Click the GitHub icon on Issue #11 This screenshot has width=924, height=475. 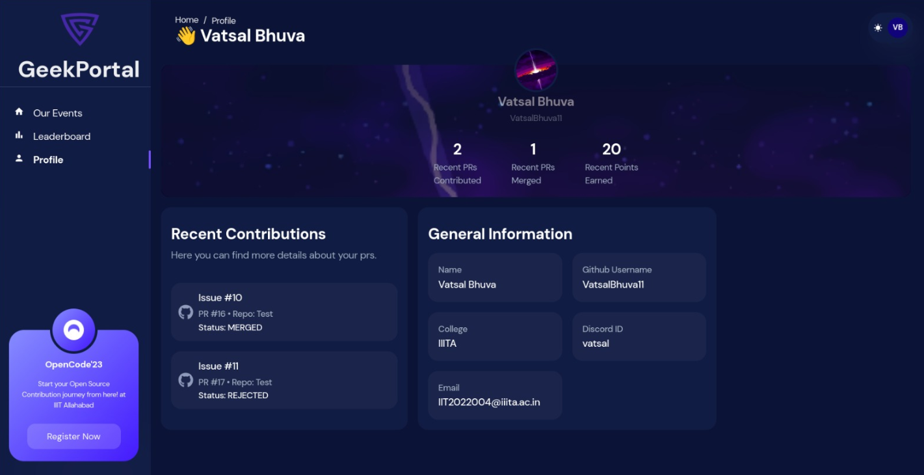[185, 381]
